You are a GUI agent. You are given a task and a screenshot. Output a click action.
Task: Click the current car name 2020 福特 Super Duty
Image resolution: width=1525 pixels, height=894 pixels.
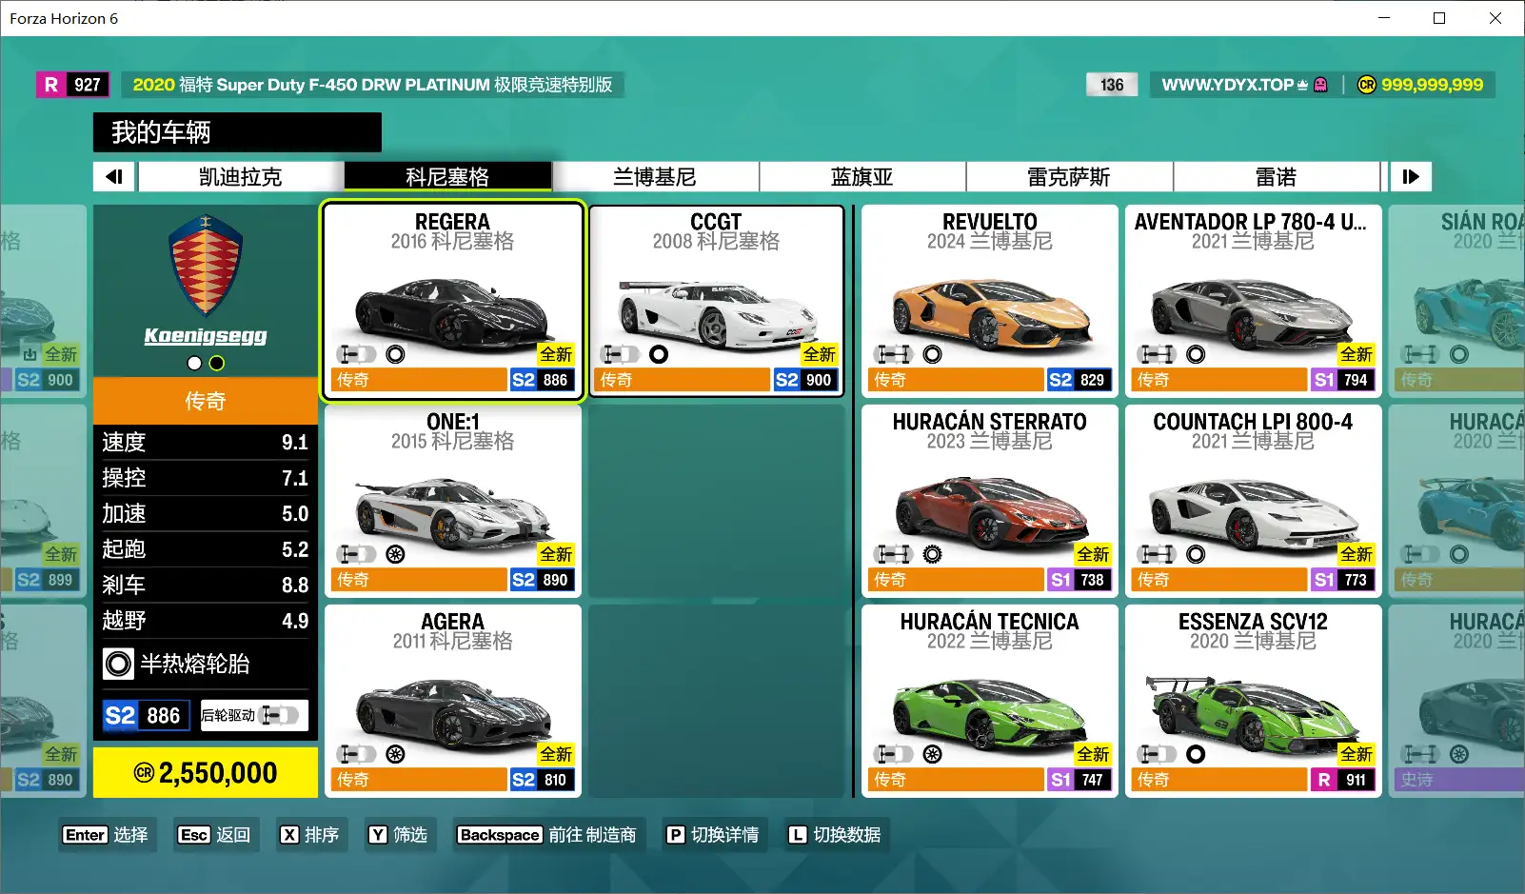click(372, 85)
